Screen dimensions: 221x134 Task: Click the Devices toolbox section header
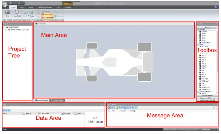click(207, 27)
